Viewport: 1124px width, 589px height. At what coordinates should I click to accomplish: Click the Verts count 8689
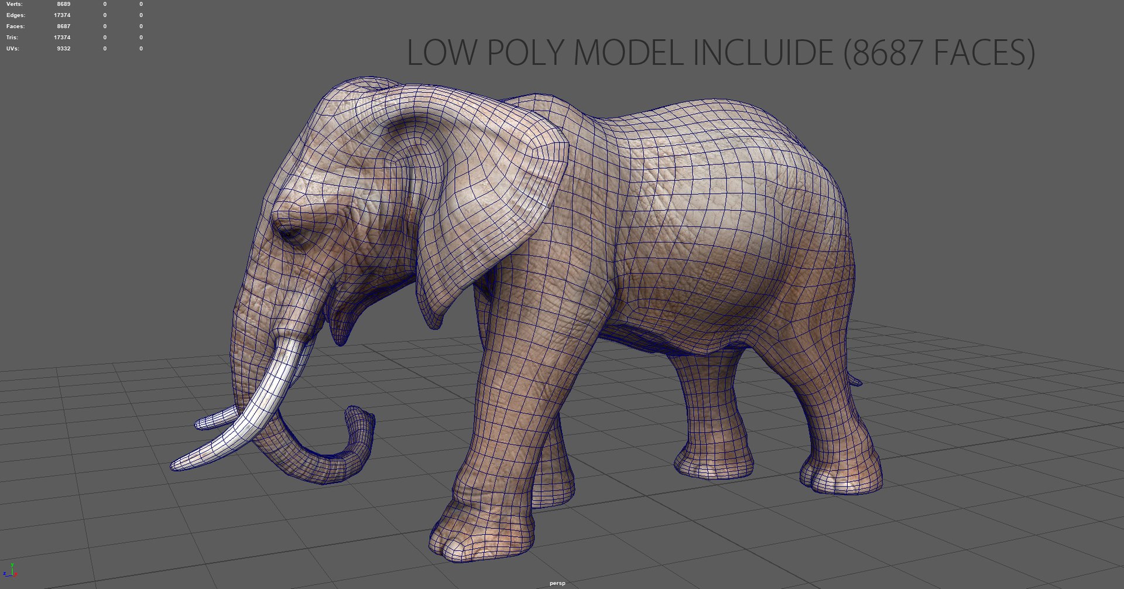coord(63,4)
